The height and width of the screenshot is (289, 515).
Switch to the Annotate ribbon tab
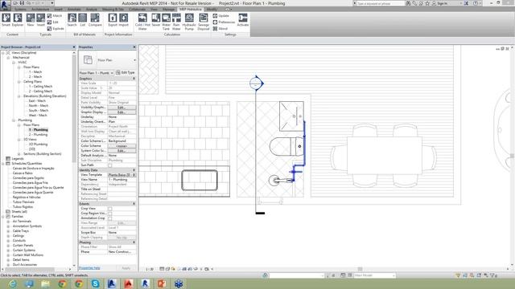74,9
